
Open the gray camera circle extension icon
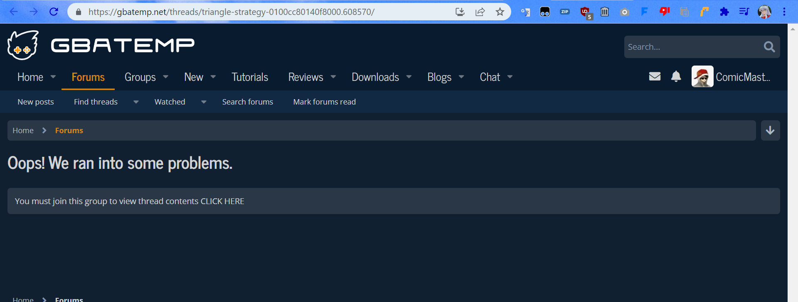(624, 12)
